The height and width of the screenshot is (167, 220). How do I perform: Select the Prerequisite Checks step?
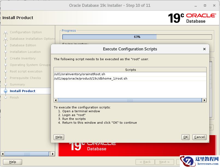pos(25,78)
